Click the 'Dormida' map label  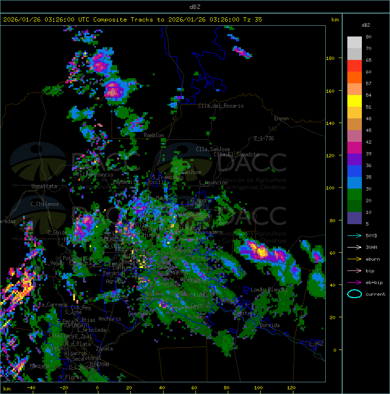(270, 325)
